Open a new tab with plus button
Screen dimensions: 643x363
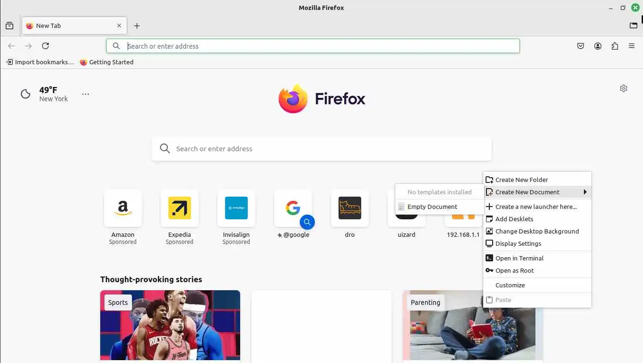point(137,26)
